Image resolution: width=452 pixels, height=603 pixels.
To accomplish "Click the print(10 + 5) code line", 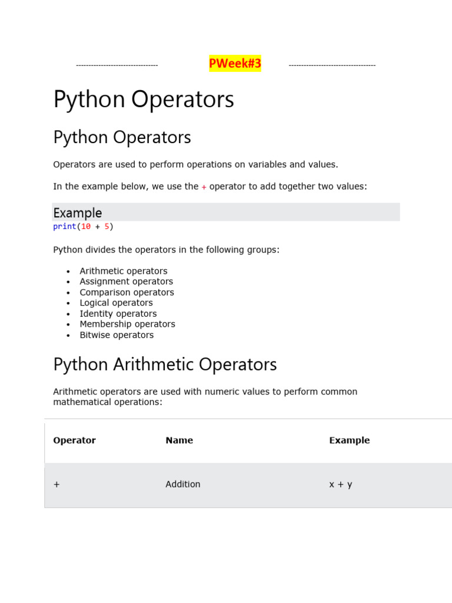I will pyautogui.click(x=83, y=227).
